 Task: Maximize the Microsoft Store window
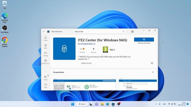149,30
